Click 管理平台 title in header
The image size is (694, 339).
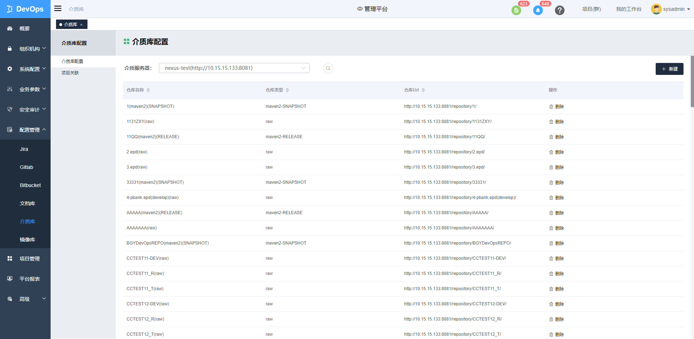(376, 9)
